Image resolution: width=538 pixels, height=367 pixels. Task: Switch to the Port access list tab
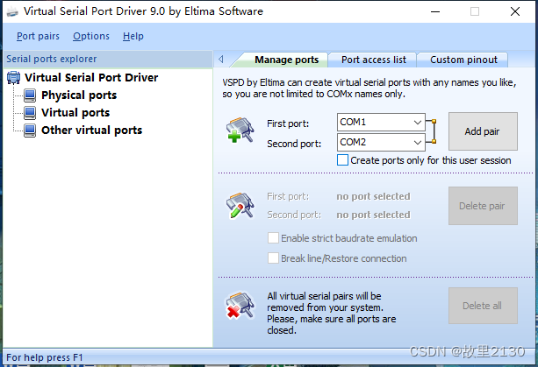tap(373, 60)
